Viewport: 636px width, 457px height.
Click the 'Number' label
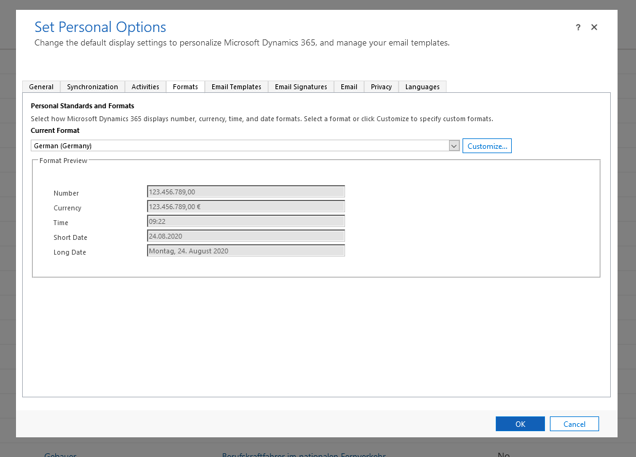click(66, 193)
